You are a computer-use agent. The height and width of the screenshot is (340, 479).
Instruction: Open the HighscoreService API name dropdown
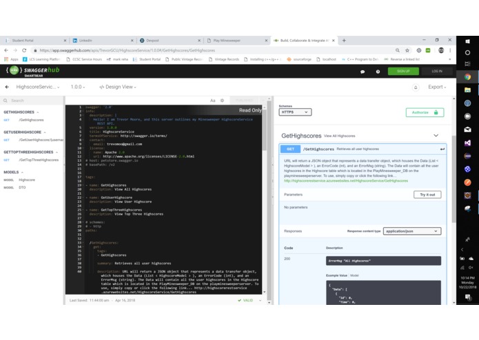38,87
